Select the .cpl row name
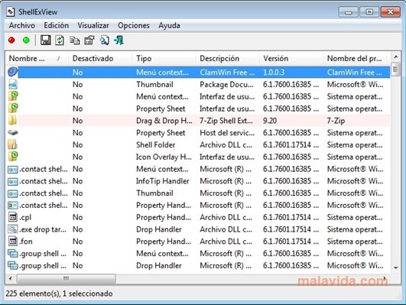This screenshot has width=406, height=305. point(25,217)
